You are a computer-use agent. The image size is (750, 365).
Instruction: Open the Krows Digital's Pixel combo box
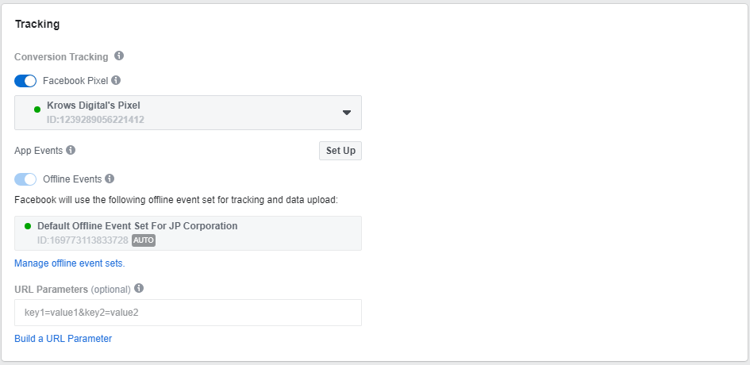[188, 113]
